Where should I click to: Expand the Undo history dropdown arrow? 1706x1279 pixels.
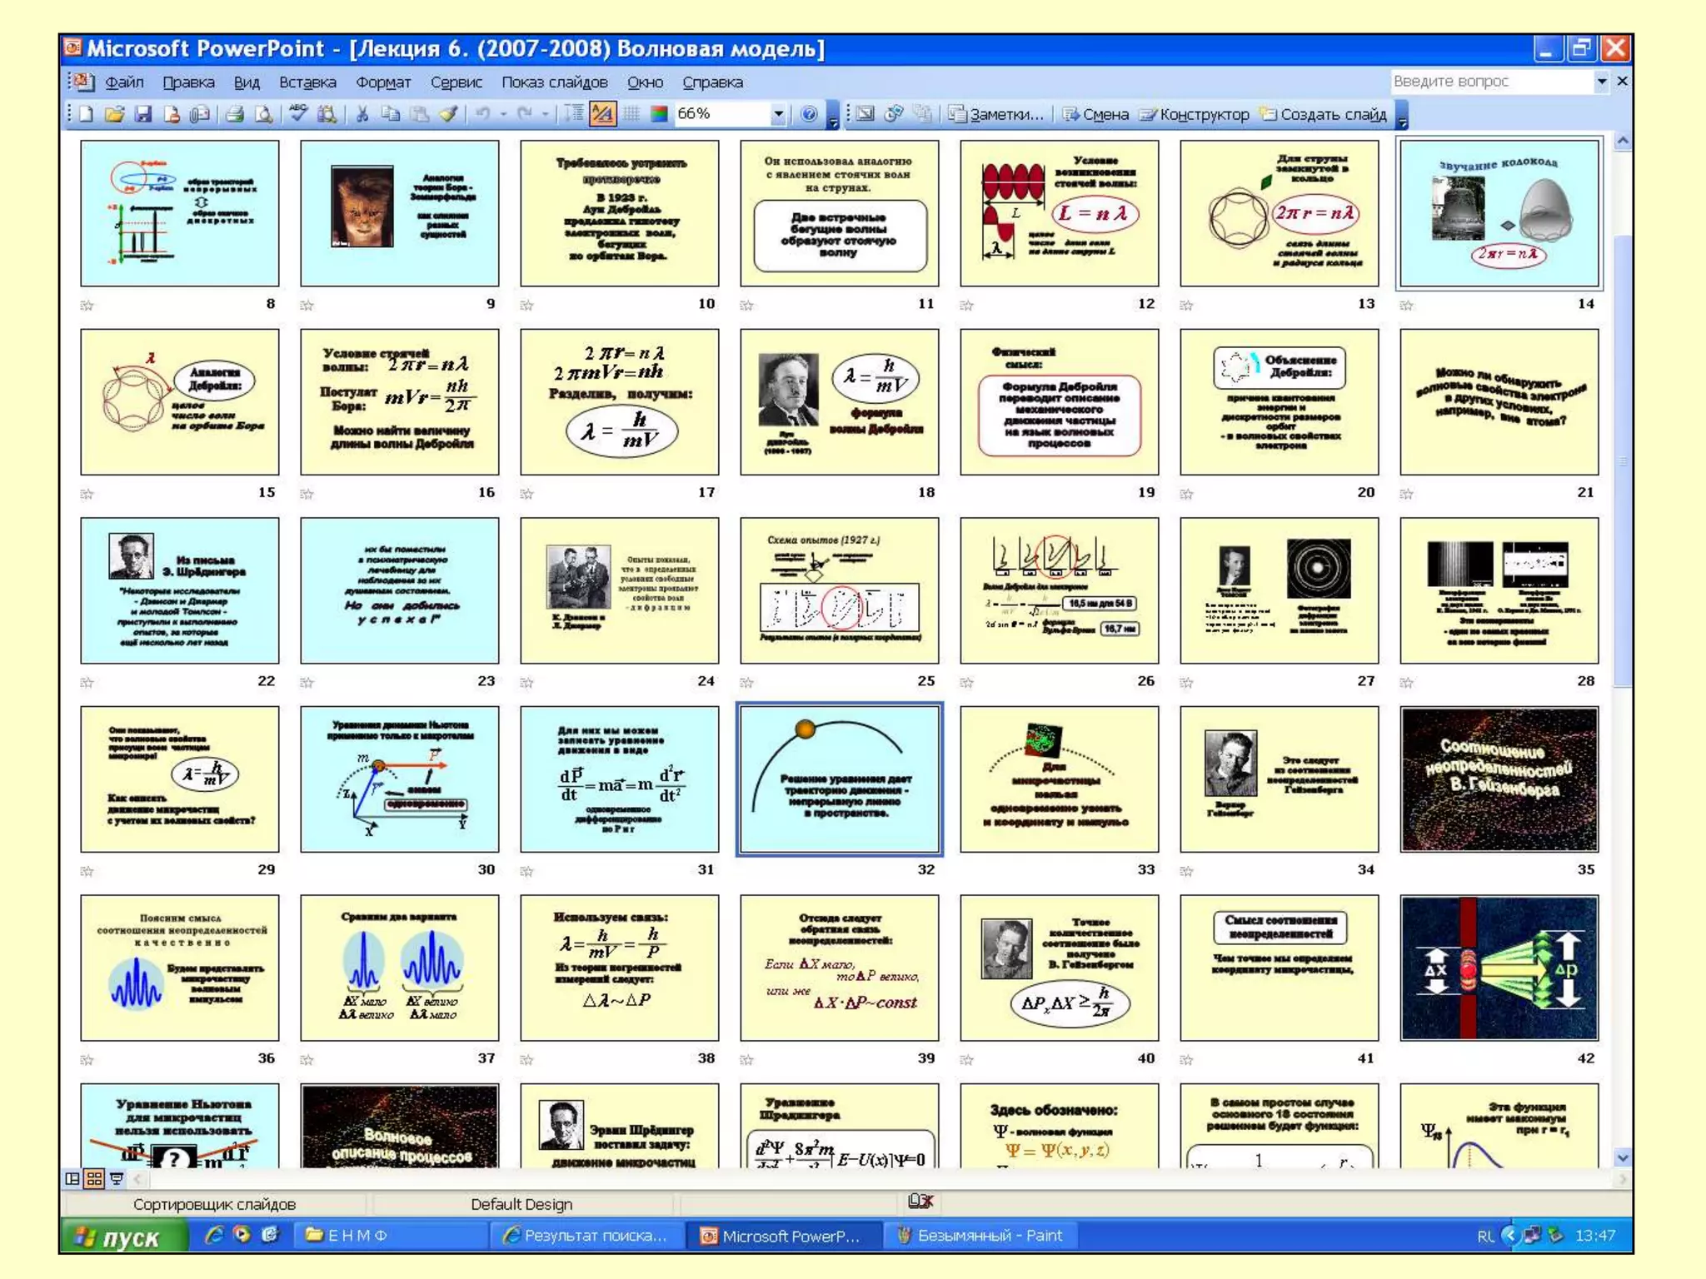[503, 114]
